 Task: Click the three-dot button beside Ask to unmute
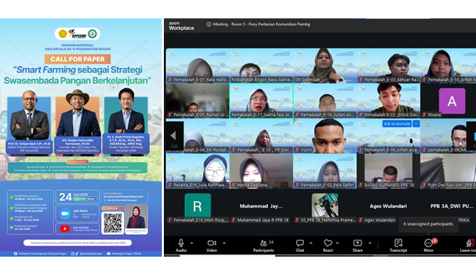[416, 124]
